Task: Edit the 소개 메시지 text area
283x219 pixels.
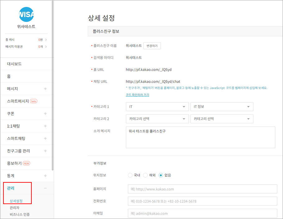Action: click(201, 137)
